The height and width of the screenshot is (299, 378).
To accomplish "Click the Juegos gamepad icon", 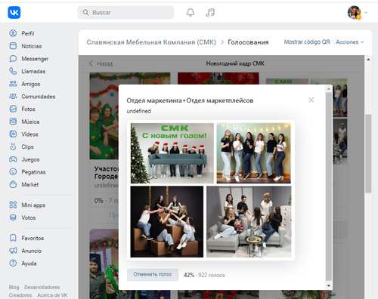I will (x=13, y=159).
